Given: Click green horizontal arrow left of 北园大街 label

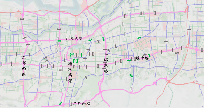Looking at the screenshot, I should point(59,41).
